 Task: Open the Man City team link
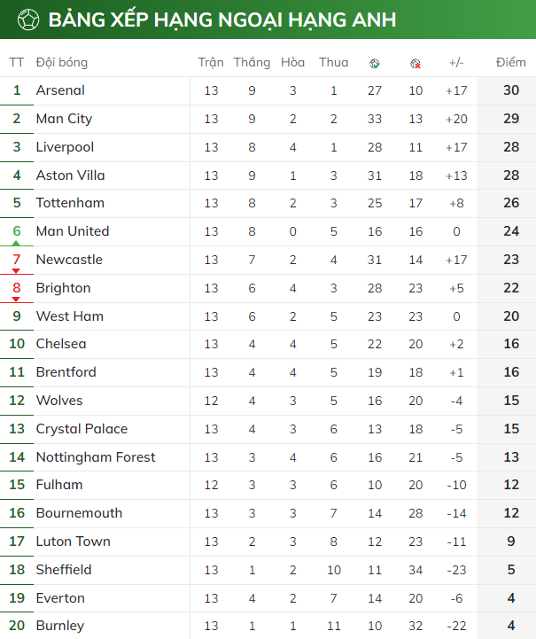(x=64, y=119)
